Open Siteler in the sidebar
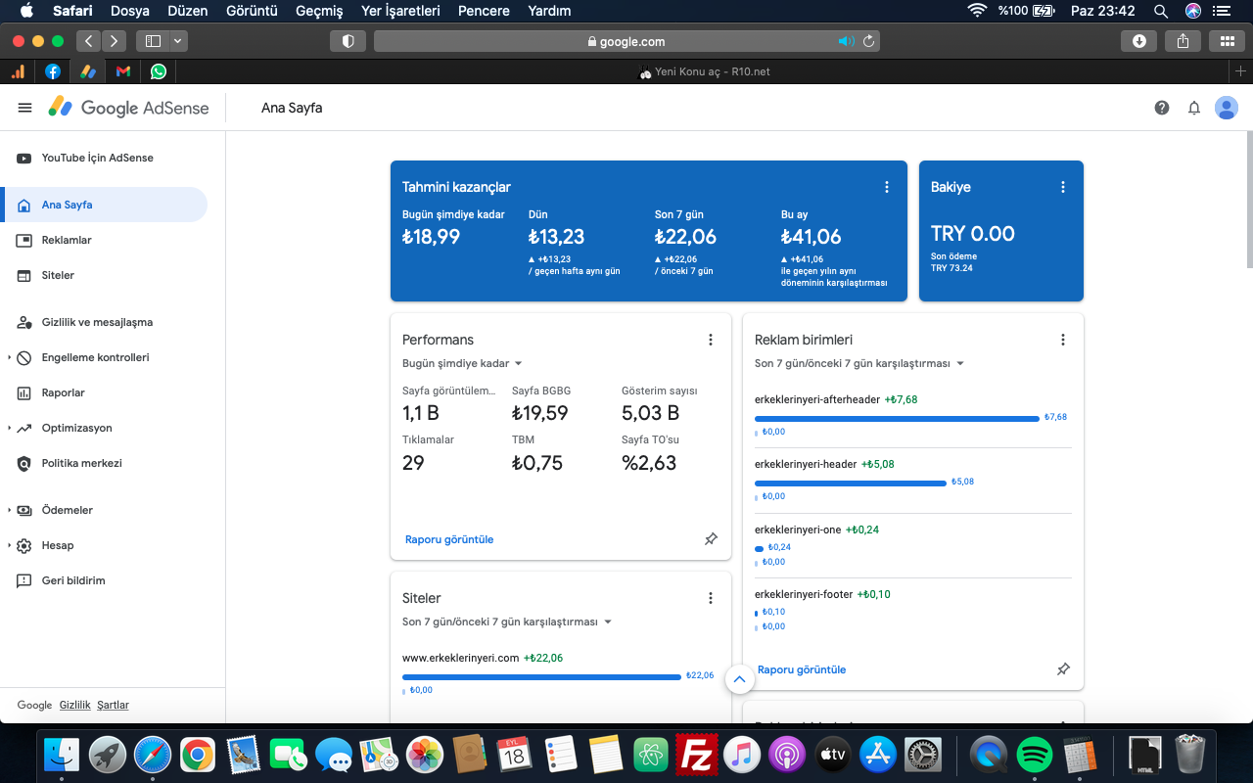Screen dimensions: 1253x783 [x=104, y=275]
